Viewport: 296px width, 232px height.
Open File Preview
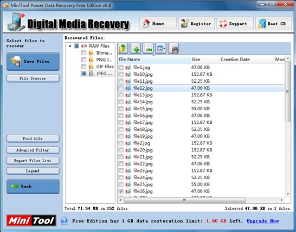point(33,78)
